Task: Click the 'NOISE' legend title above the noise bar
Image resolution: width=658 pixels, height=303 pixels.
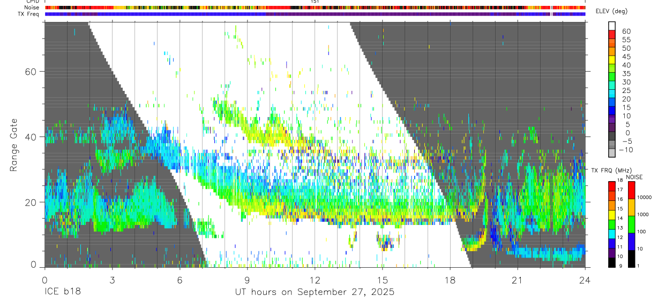Action: click(x=634, y=177)
